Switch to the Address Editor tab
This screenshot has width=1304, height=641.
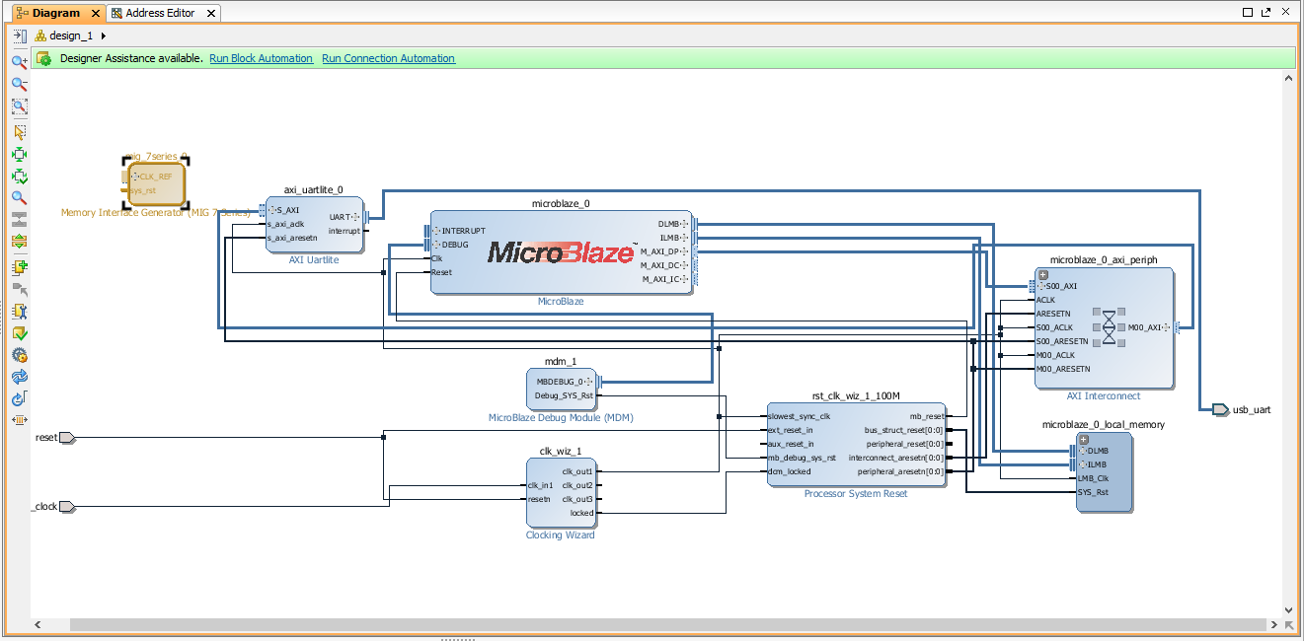pos(160,13)
